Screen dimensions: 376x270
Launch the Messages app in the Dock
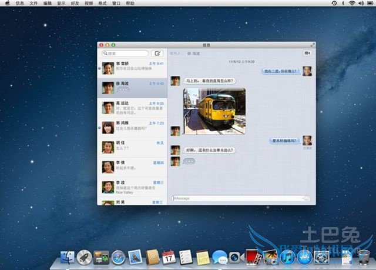point(219,257)
